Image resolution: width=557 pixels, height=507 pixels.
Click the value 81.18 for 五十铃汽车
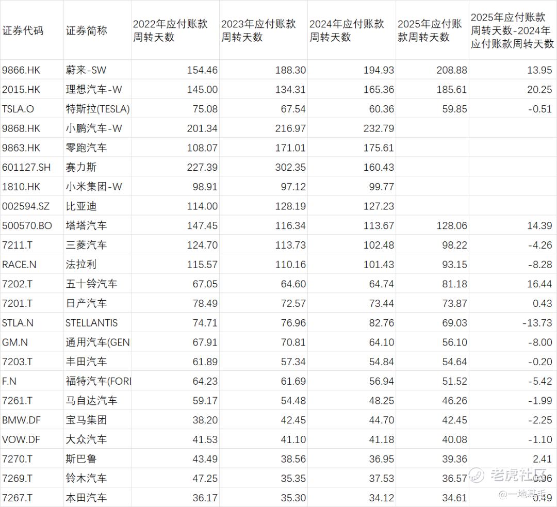click(455, 284)
